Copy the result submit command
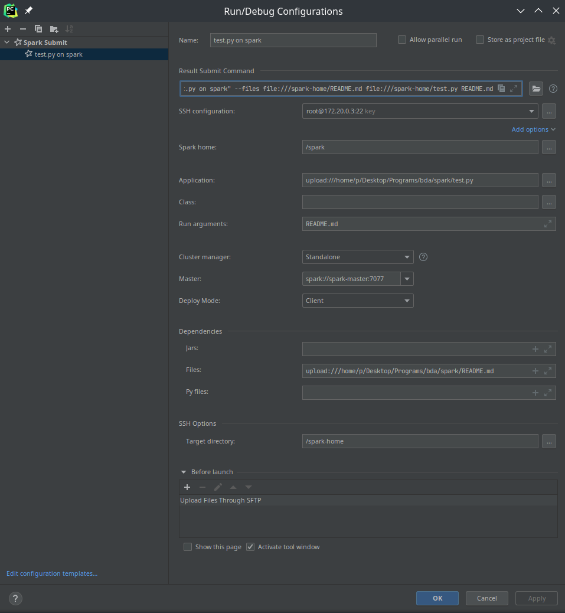The height and width of the screenshot is (613, 565). point(501,89)
